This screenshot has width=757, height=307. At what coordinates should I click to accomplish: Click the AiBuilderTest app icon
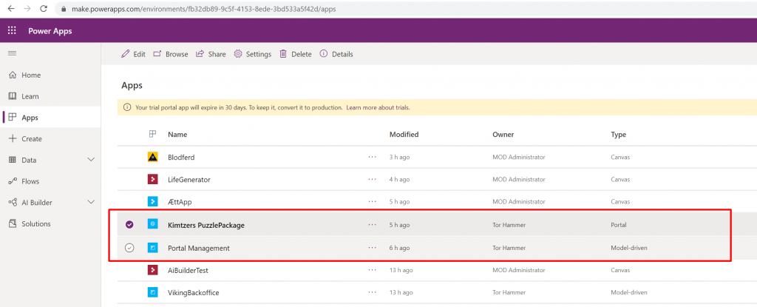[x=152, y=270]
